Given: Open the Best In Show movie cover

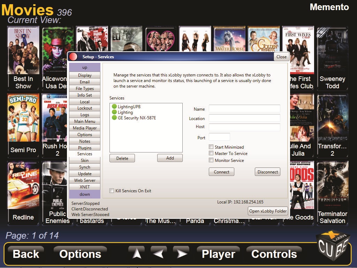Looking at the screenshot, I should 23,50.
